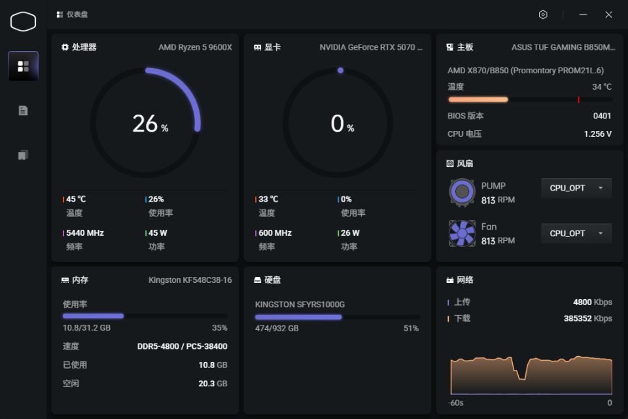Click the memory usage progress bar

tap(145, 316)
